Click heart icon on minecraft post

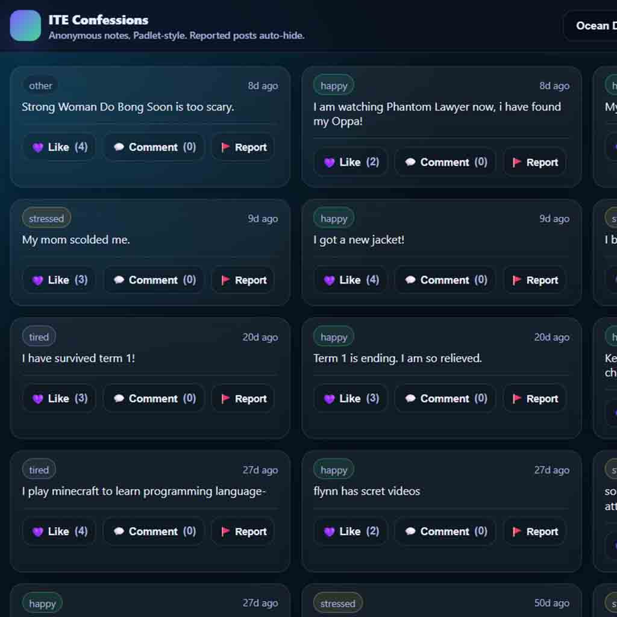(38, 531)
